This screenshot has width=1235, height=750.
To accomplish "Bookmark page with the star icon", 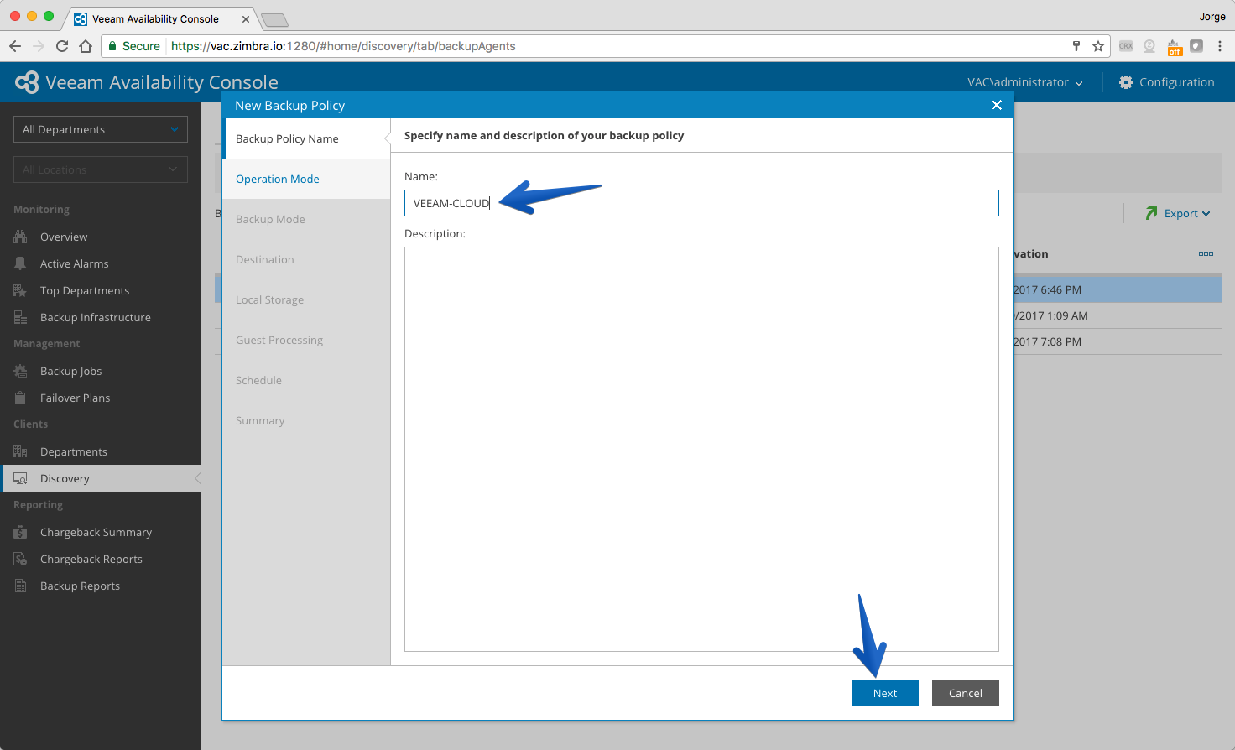I will (x=1098, y=46).
